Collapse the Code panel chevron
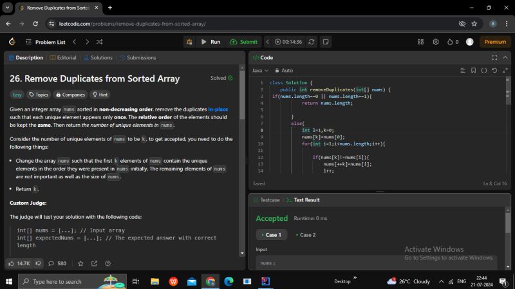 point(505,57)
